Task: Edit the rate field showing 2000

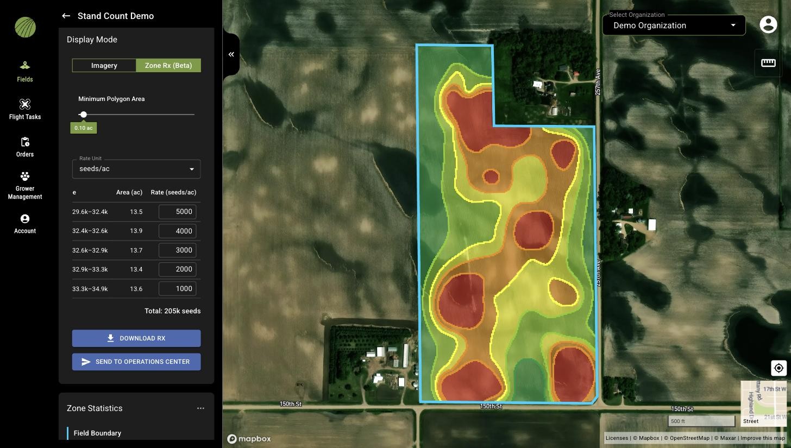Action: pos(177,269)
